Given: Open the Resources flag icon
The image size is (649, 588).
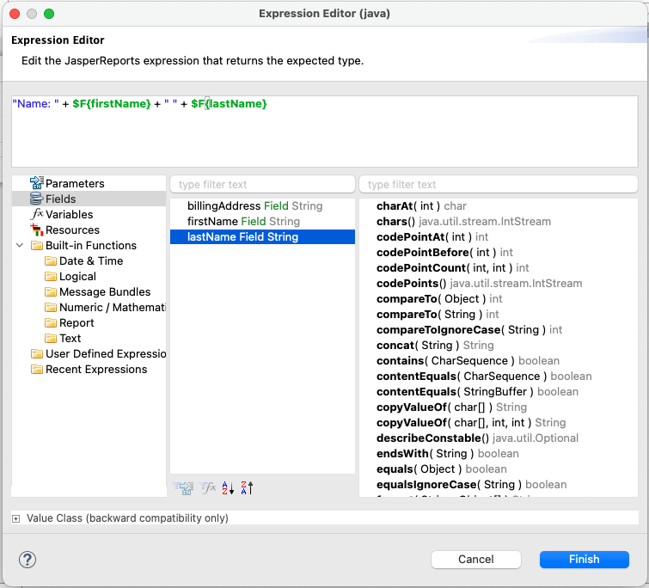Looking at the screenshot, I should click(x=36, y=230).
